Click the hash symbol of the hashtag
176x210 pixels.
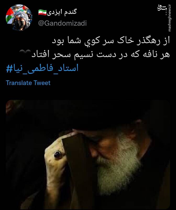[x=9, y=69]
